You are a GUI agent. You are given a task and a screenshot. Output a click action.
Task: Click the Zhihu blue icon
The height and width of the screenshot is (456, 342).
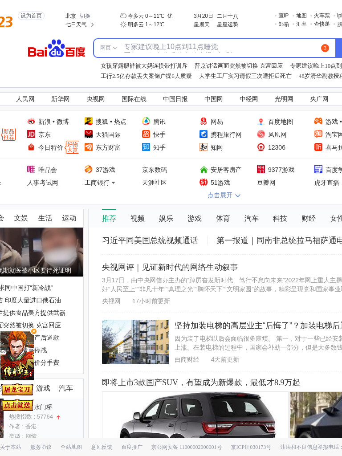(146, 147)
